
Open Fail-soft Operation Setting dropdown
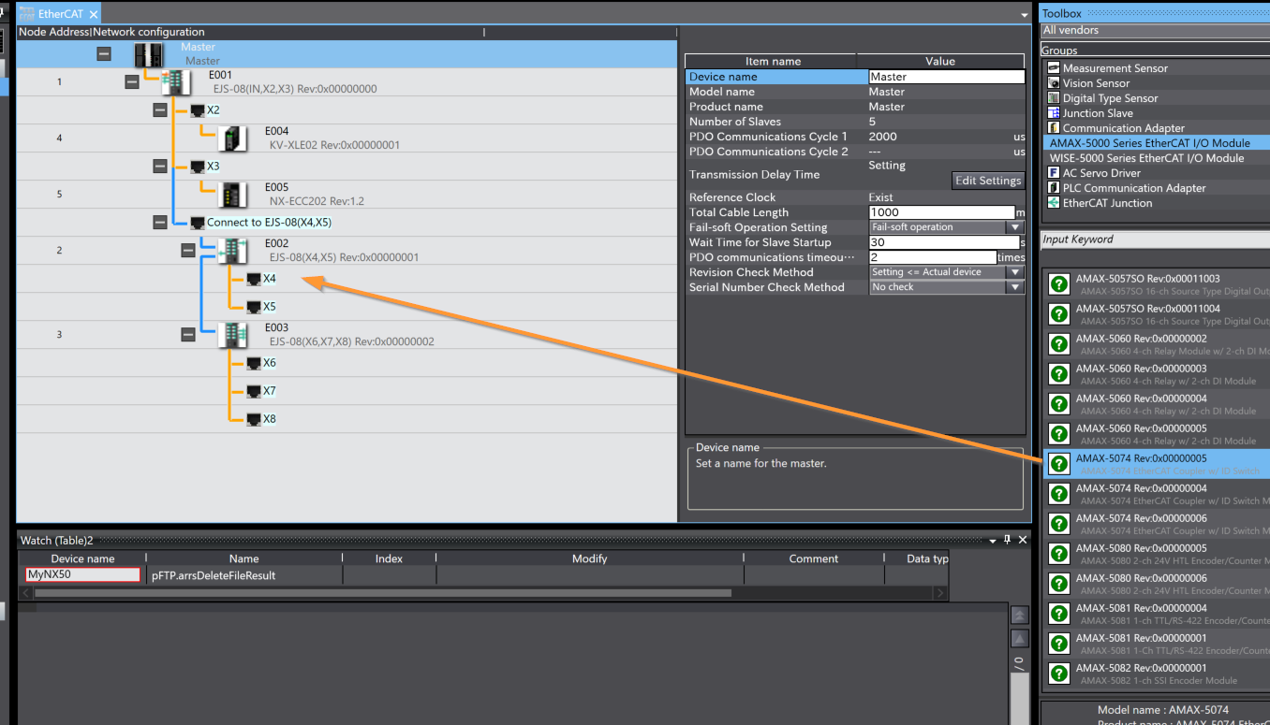[1014, 227]
